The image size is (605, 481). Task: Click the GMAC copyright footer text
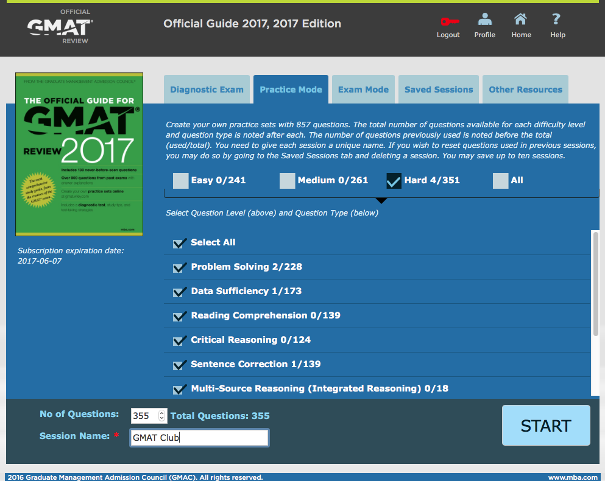pos(135,477)
